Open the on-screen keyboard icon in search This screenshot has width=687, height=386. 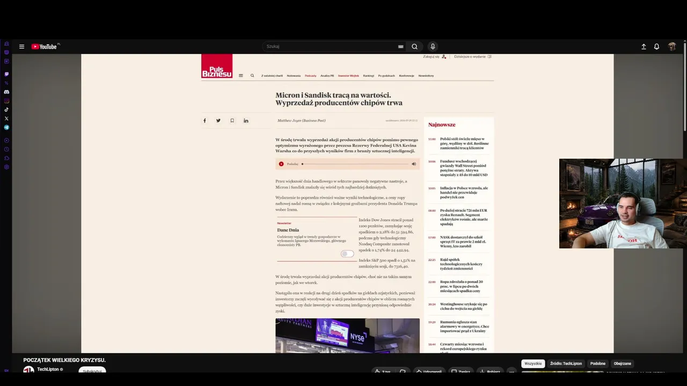400,47
